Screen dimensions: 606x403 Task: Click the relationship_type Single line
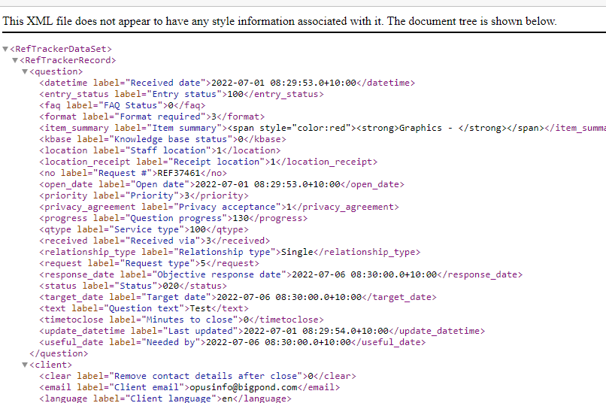point(229,252)
